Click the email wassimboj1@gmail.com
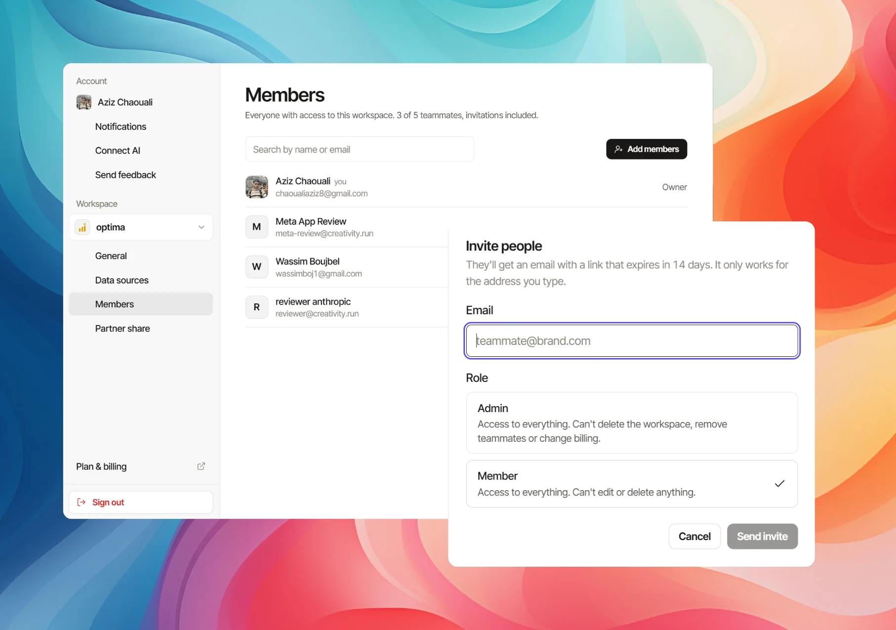 [319, 274]
